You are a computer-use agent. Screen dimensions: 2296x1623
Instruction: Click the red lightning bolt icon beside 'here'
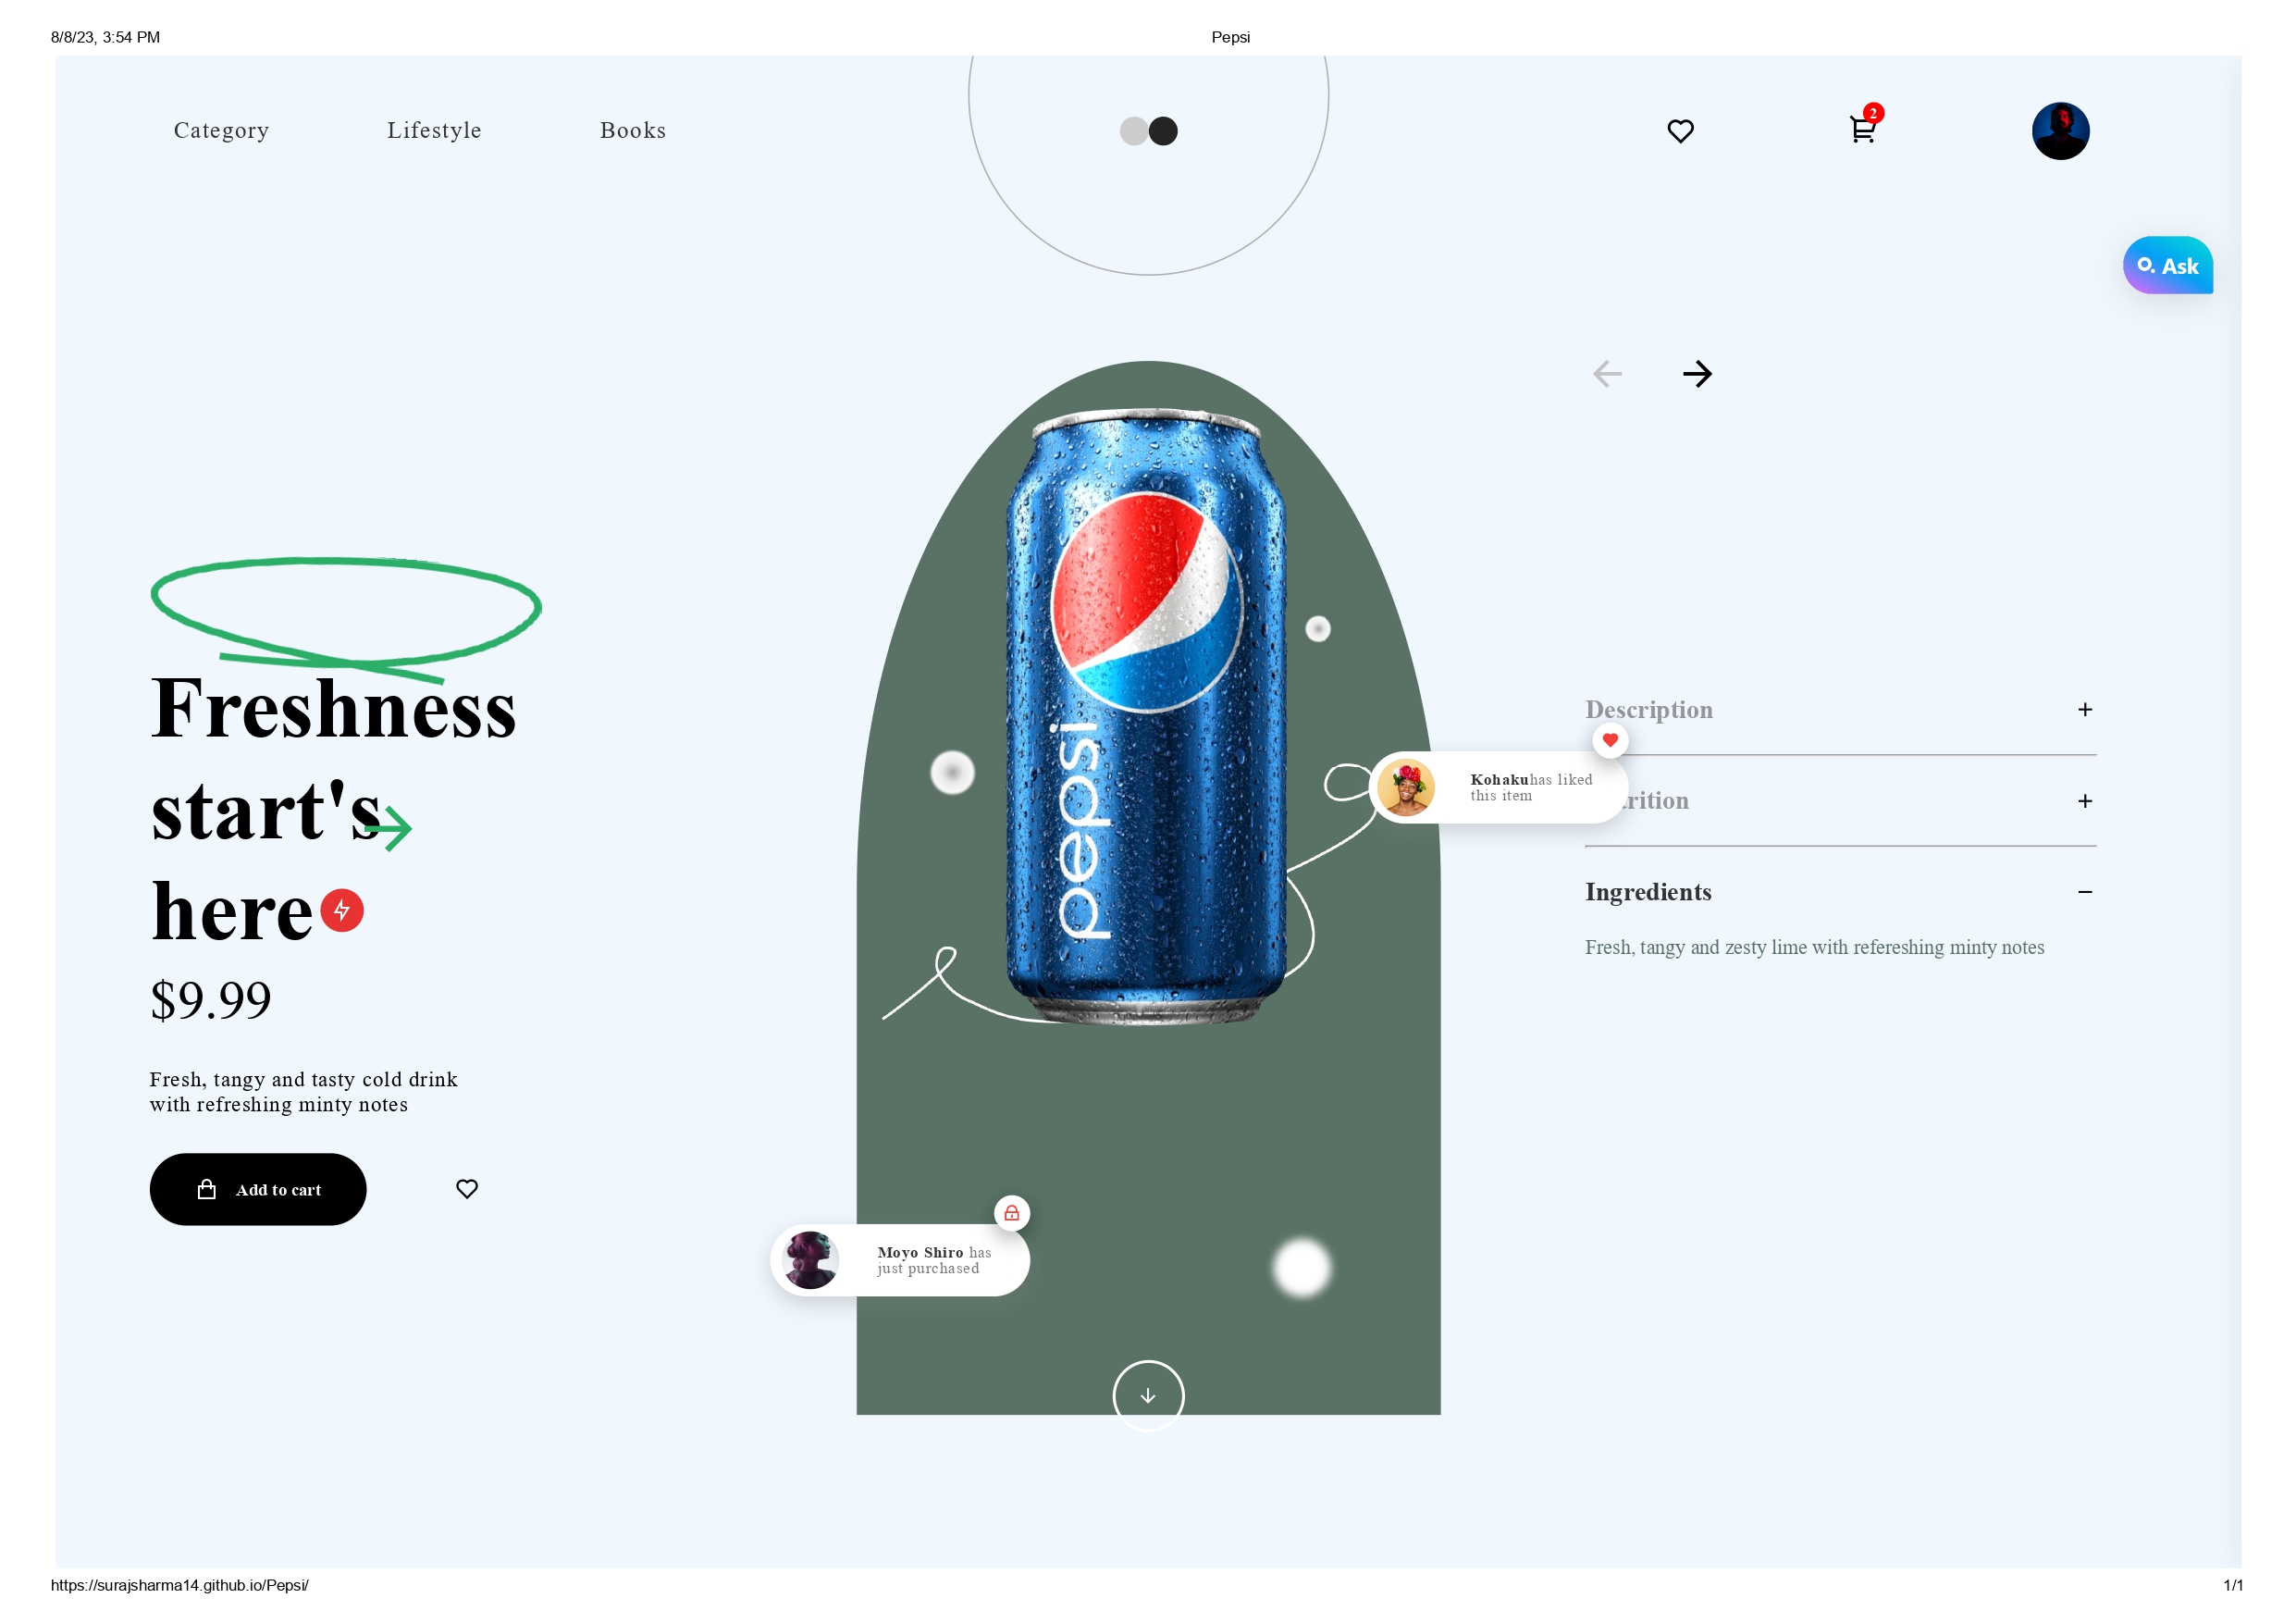click(x=341, y=909)
